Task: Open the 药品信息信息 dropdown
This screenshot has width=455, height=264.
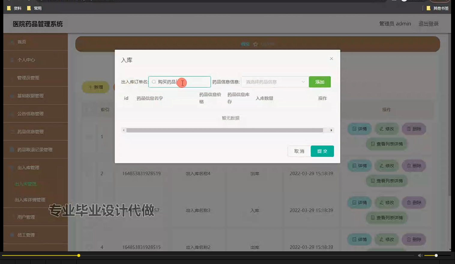Action: coord(274,82)
